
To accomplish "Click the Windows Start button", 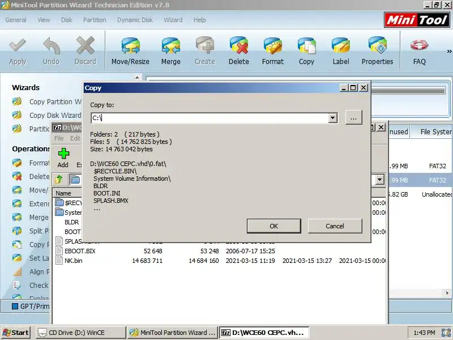I will point(16,333).
